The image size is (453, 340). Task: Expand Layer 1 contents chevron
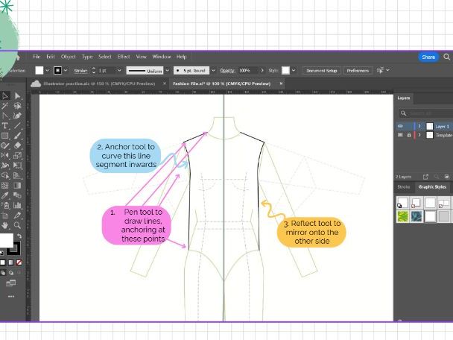(x=419, y=126)
